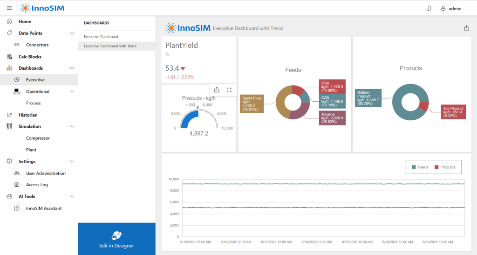The width and height of the screenshot is (477, 255).
Task: Click the InnoSIM logo in dashboard title
Action: (x=188, y=28)
